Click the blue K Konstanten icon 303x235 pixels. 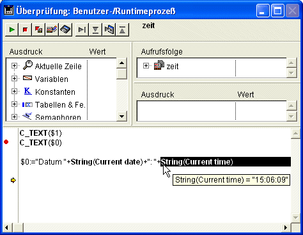(x=27, y=91)
